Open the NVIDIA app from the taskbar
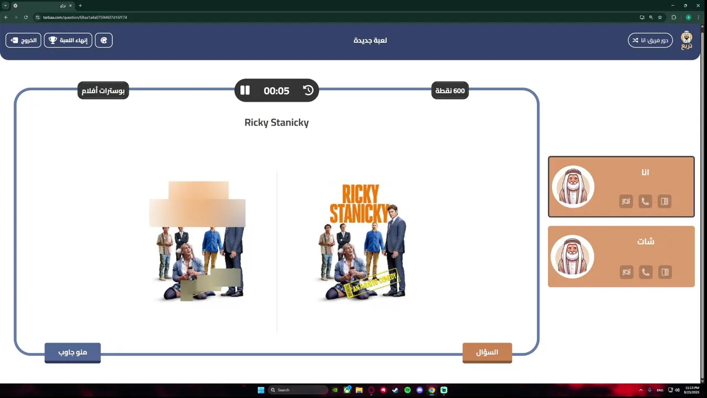 (x=335, y=390)
